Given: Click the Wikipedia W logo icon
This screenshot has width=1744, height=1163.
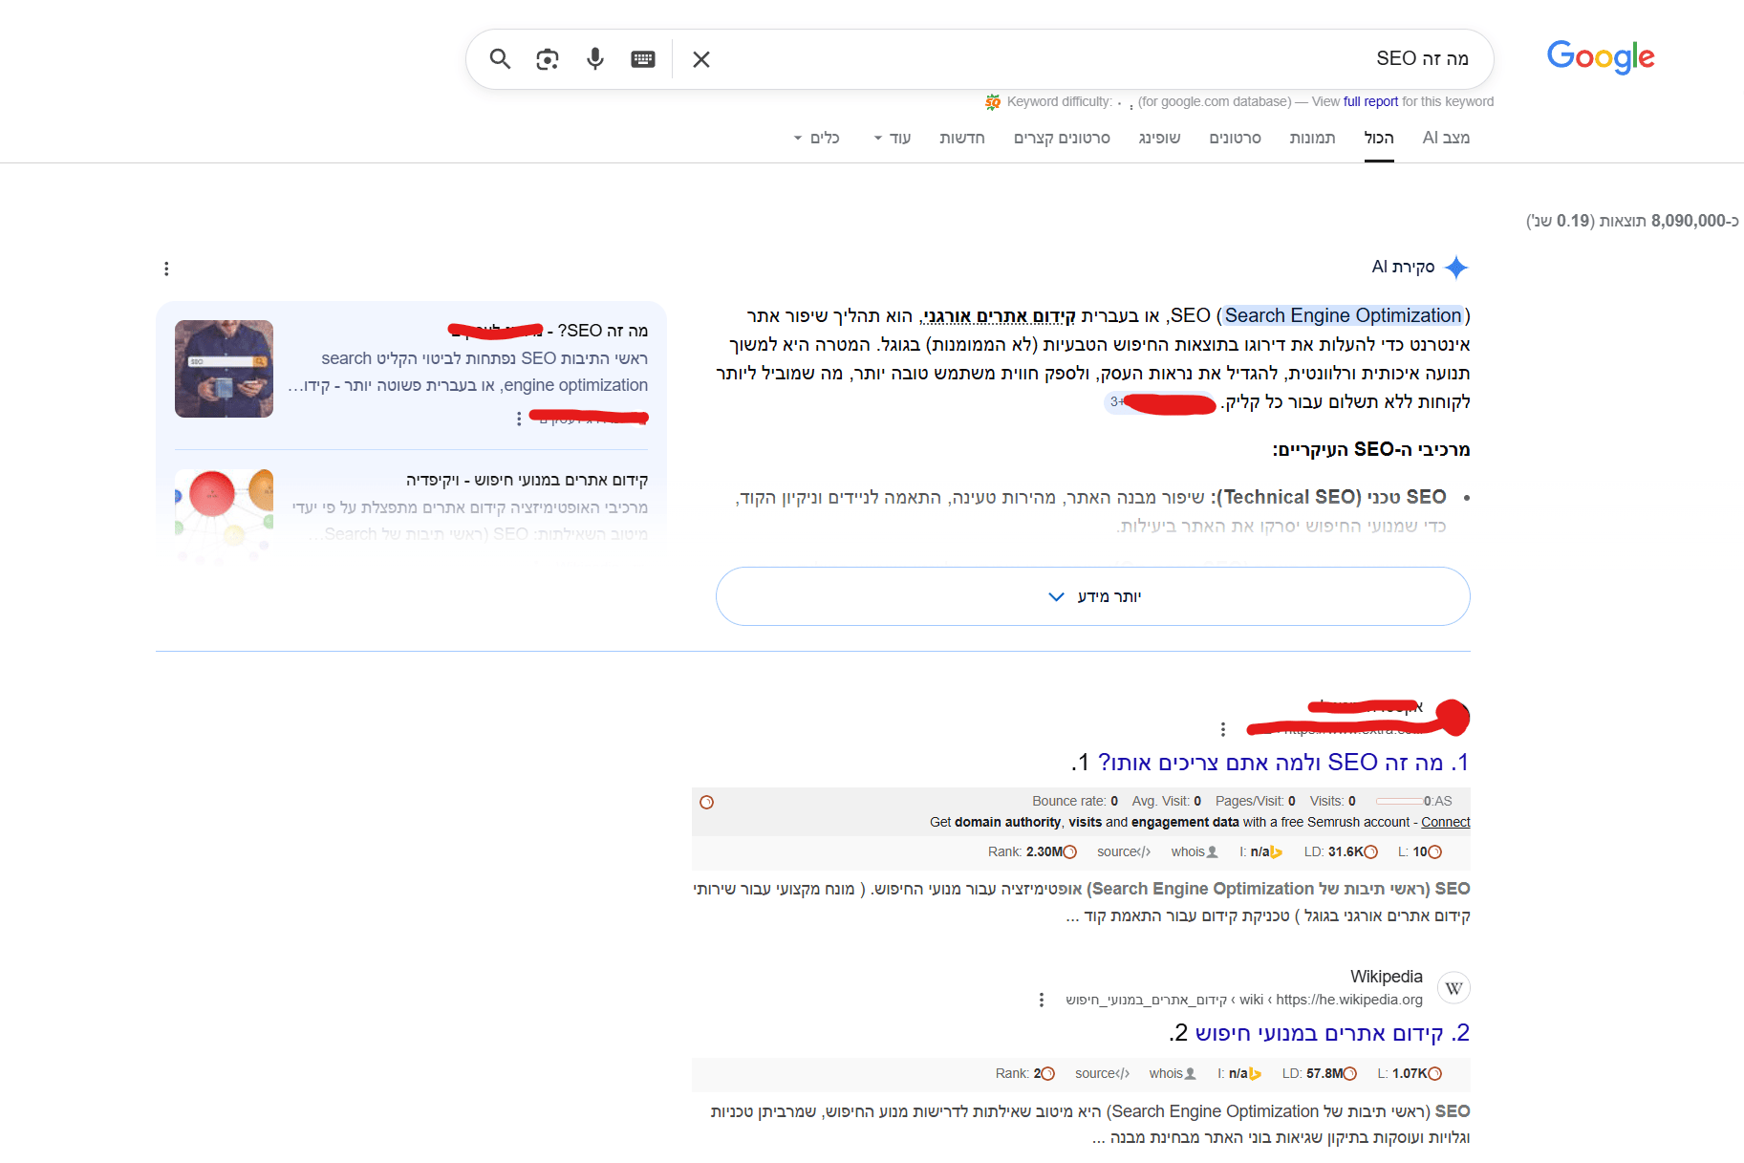Looking at the screenshot, I should [x=1453, y=987].
